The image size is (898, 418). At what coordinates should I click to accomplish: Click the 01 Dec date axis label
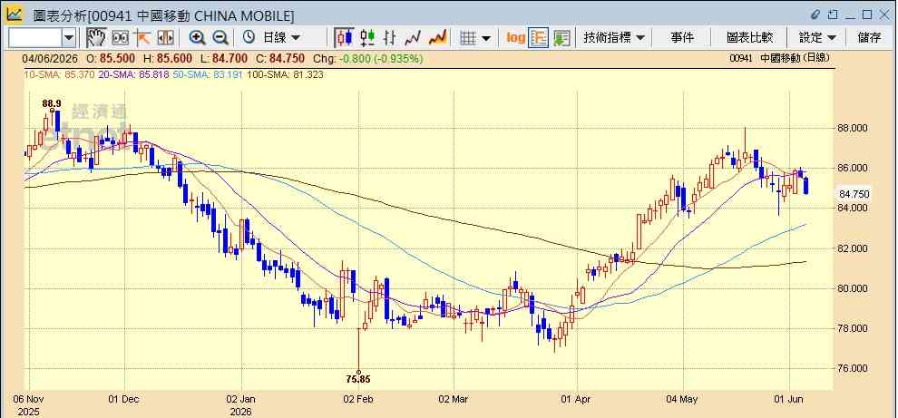[x=125, y=399]
